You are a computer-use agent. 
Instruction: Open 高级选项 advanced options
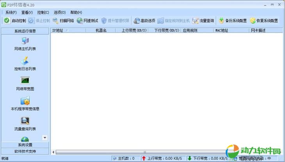click(x=137, y=21)
